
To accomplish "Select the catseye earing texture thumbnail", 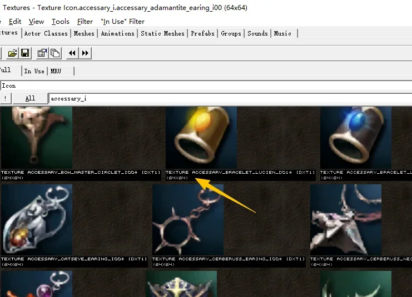I will (37, 220).
